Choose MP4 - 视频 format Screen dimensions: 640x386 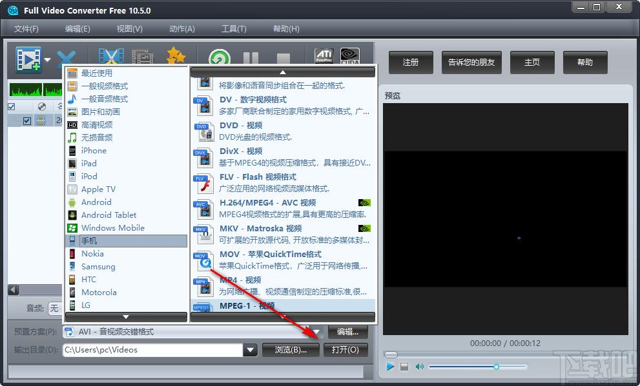click(283, 286)
